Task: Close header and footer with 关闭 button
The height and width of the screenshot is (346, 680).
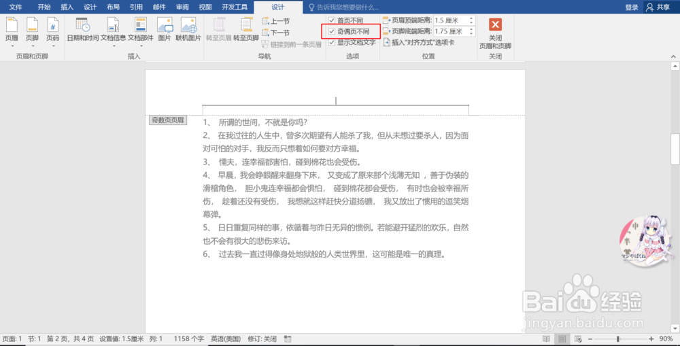Action: pos(495,33)
